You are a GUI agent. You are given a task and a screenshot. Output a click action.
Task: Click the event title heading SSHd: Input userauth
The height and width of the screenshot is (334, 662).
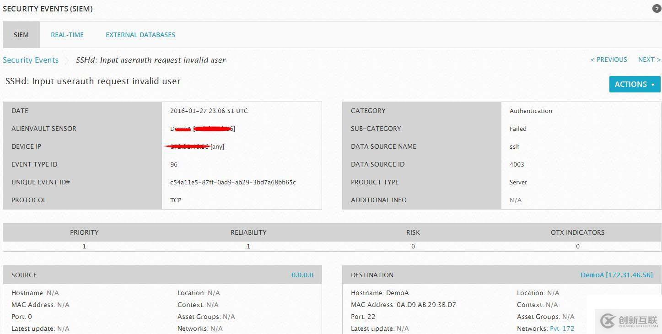pos(93,81)
